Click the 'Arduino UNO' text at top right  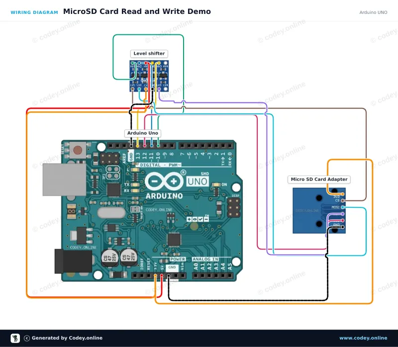373,12
